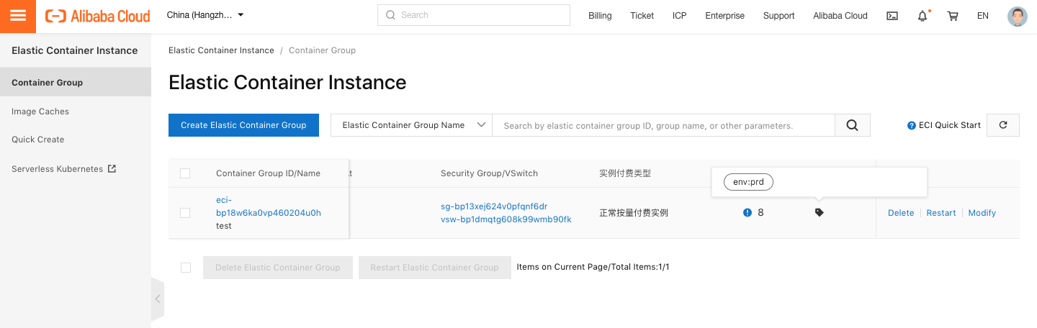Open the user avatar menu
The height and width of the screenshot is (328, 1037).
(1017, 16)
